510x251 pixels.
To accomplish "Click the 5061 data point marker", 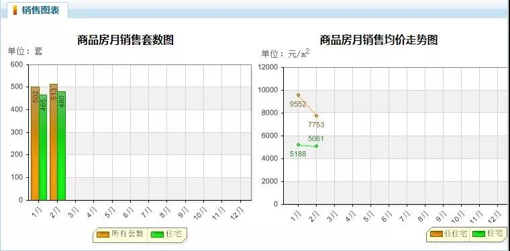I will point(316,146).
